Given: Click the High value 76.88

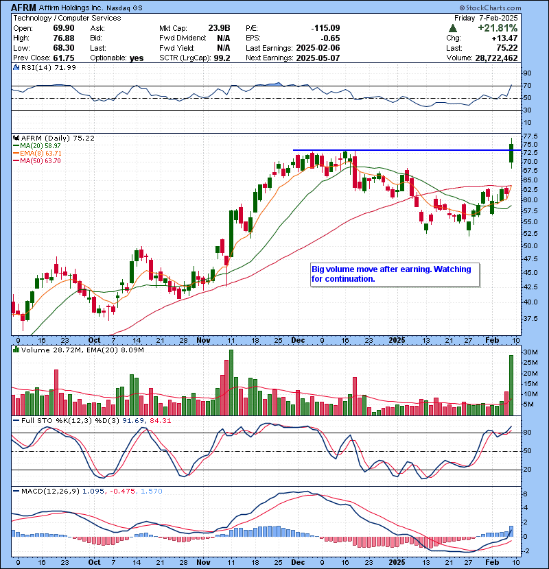Looking at the screenshot, I should click(64, 38).
